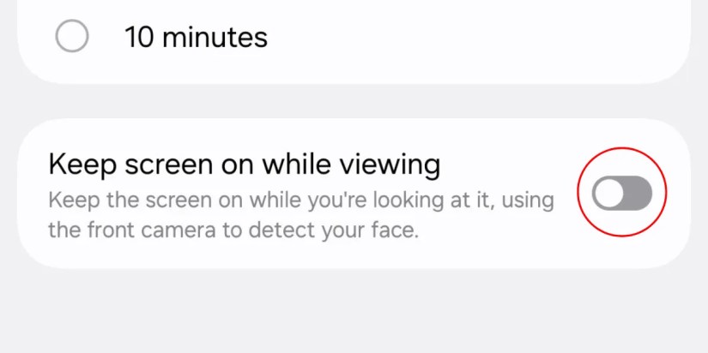This screenshot has height=353, width=708.
Task: Enable Keep screen on while viewing
Action: (622, 194)
